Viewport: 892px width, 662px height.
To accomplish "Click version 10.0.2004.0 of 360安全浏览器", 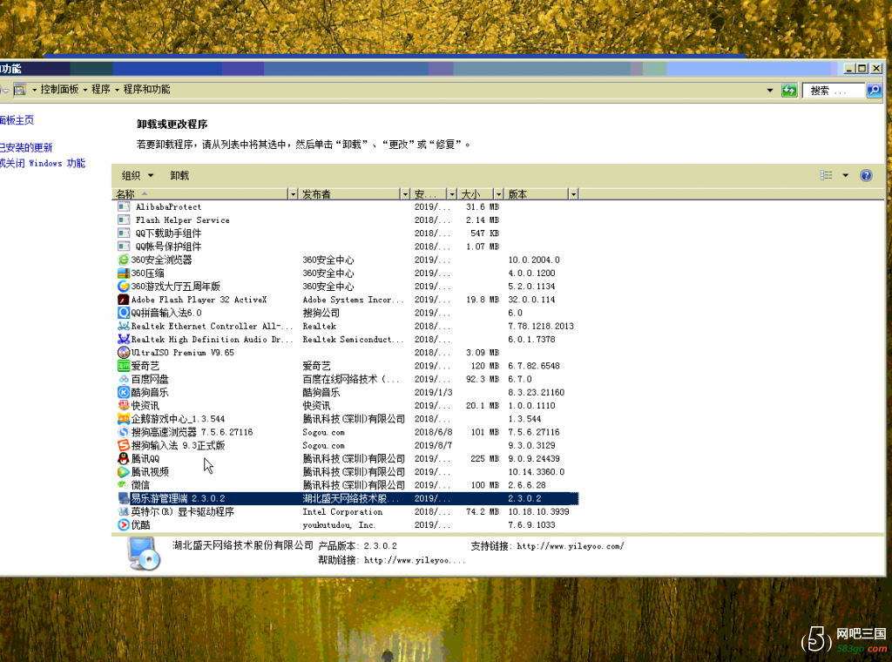I will (534, 260).
